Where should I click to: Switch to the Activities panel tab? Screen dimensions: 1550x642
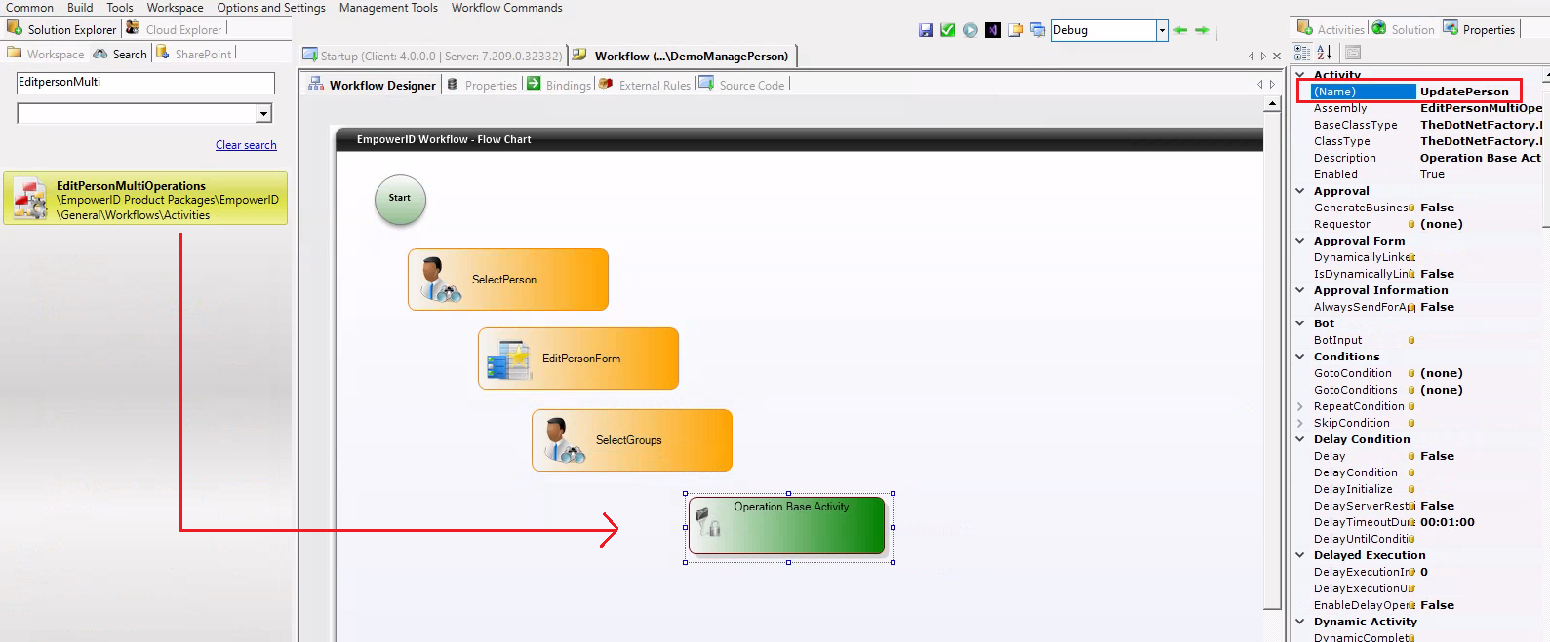pyautogui.click(x=1331, y=29)
